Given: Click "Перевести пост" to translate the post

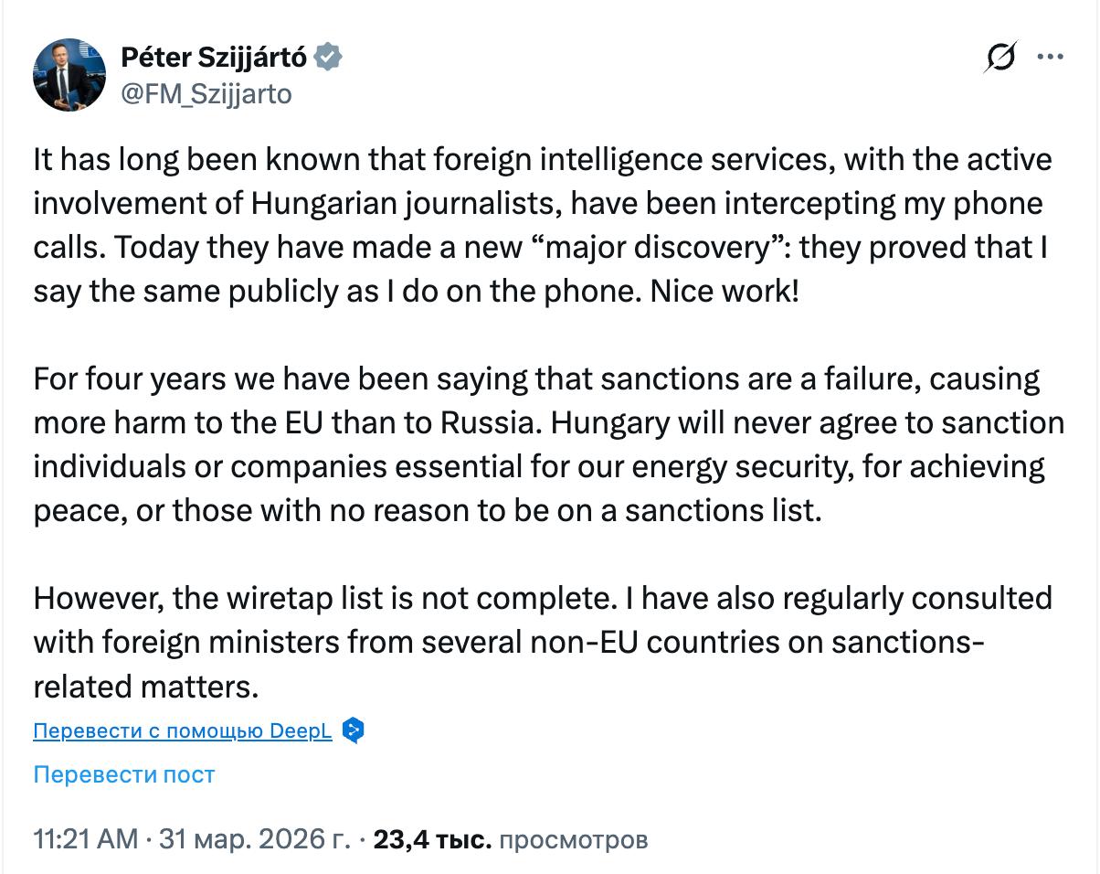Looking at the screenshot, I should 124,774.
